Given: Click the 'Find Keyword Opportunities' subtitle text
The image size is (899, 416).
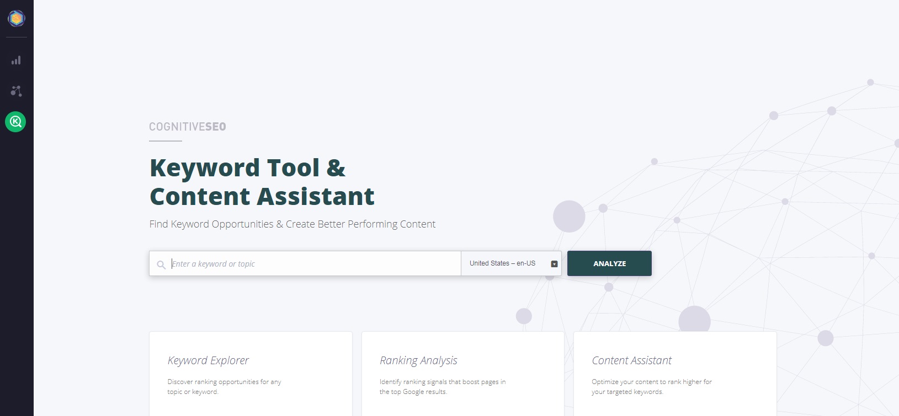Looking at the screenshot, I should point(292,224).
